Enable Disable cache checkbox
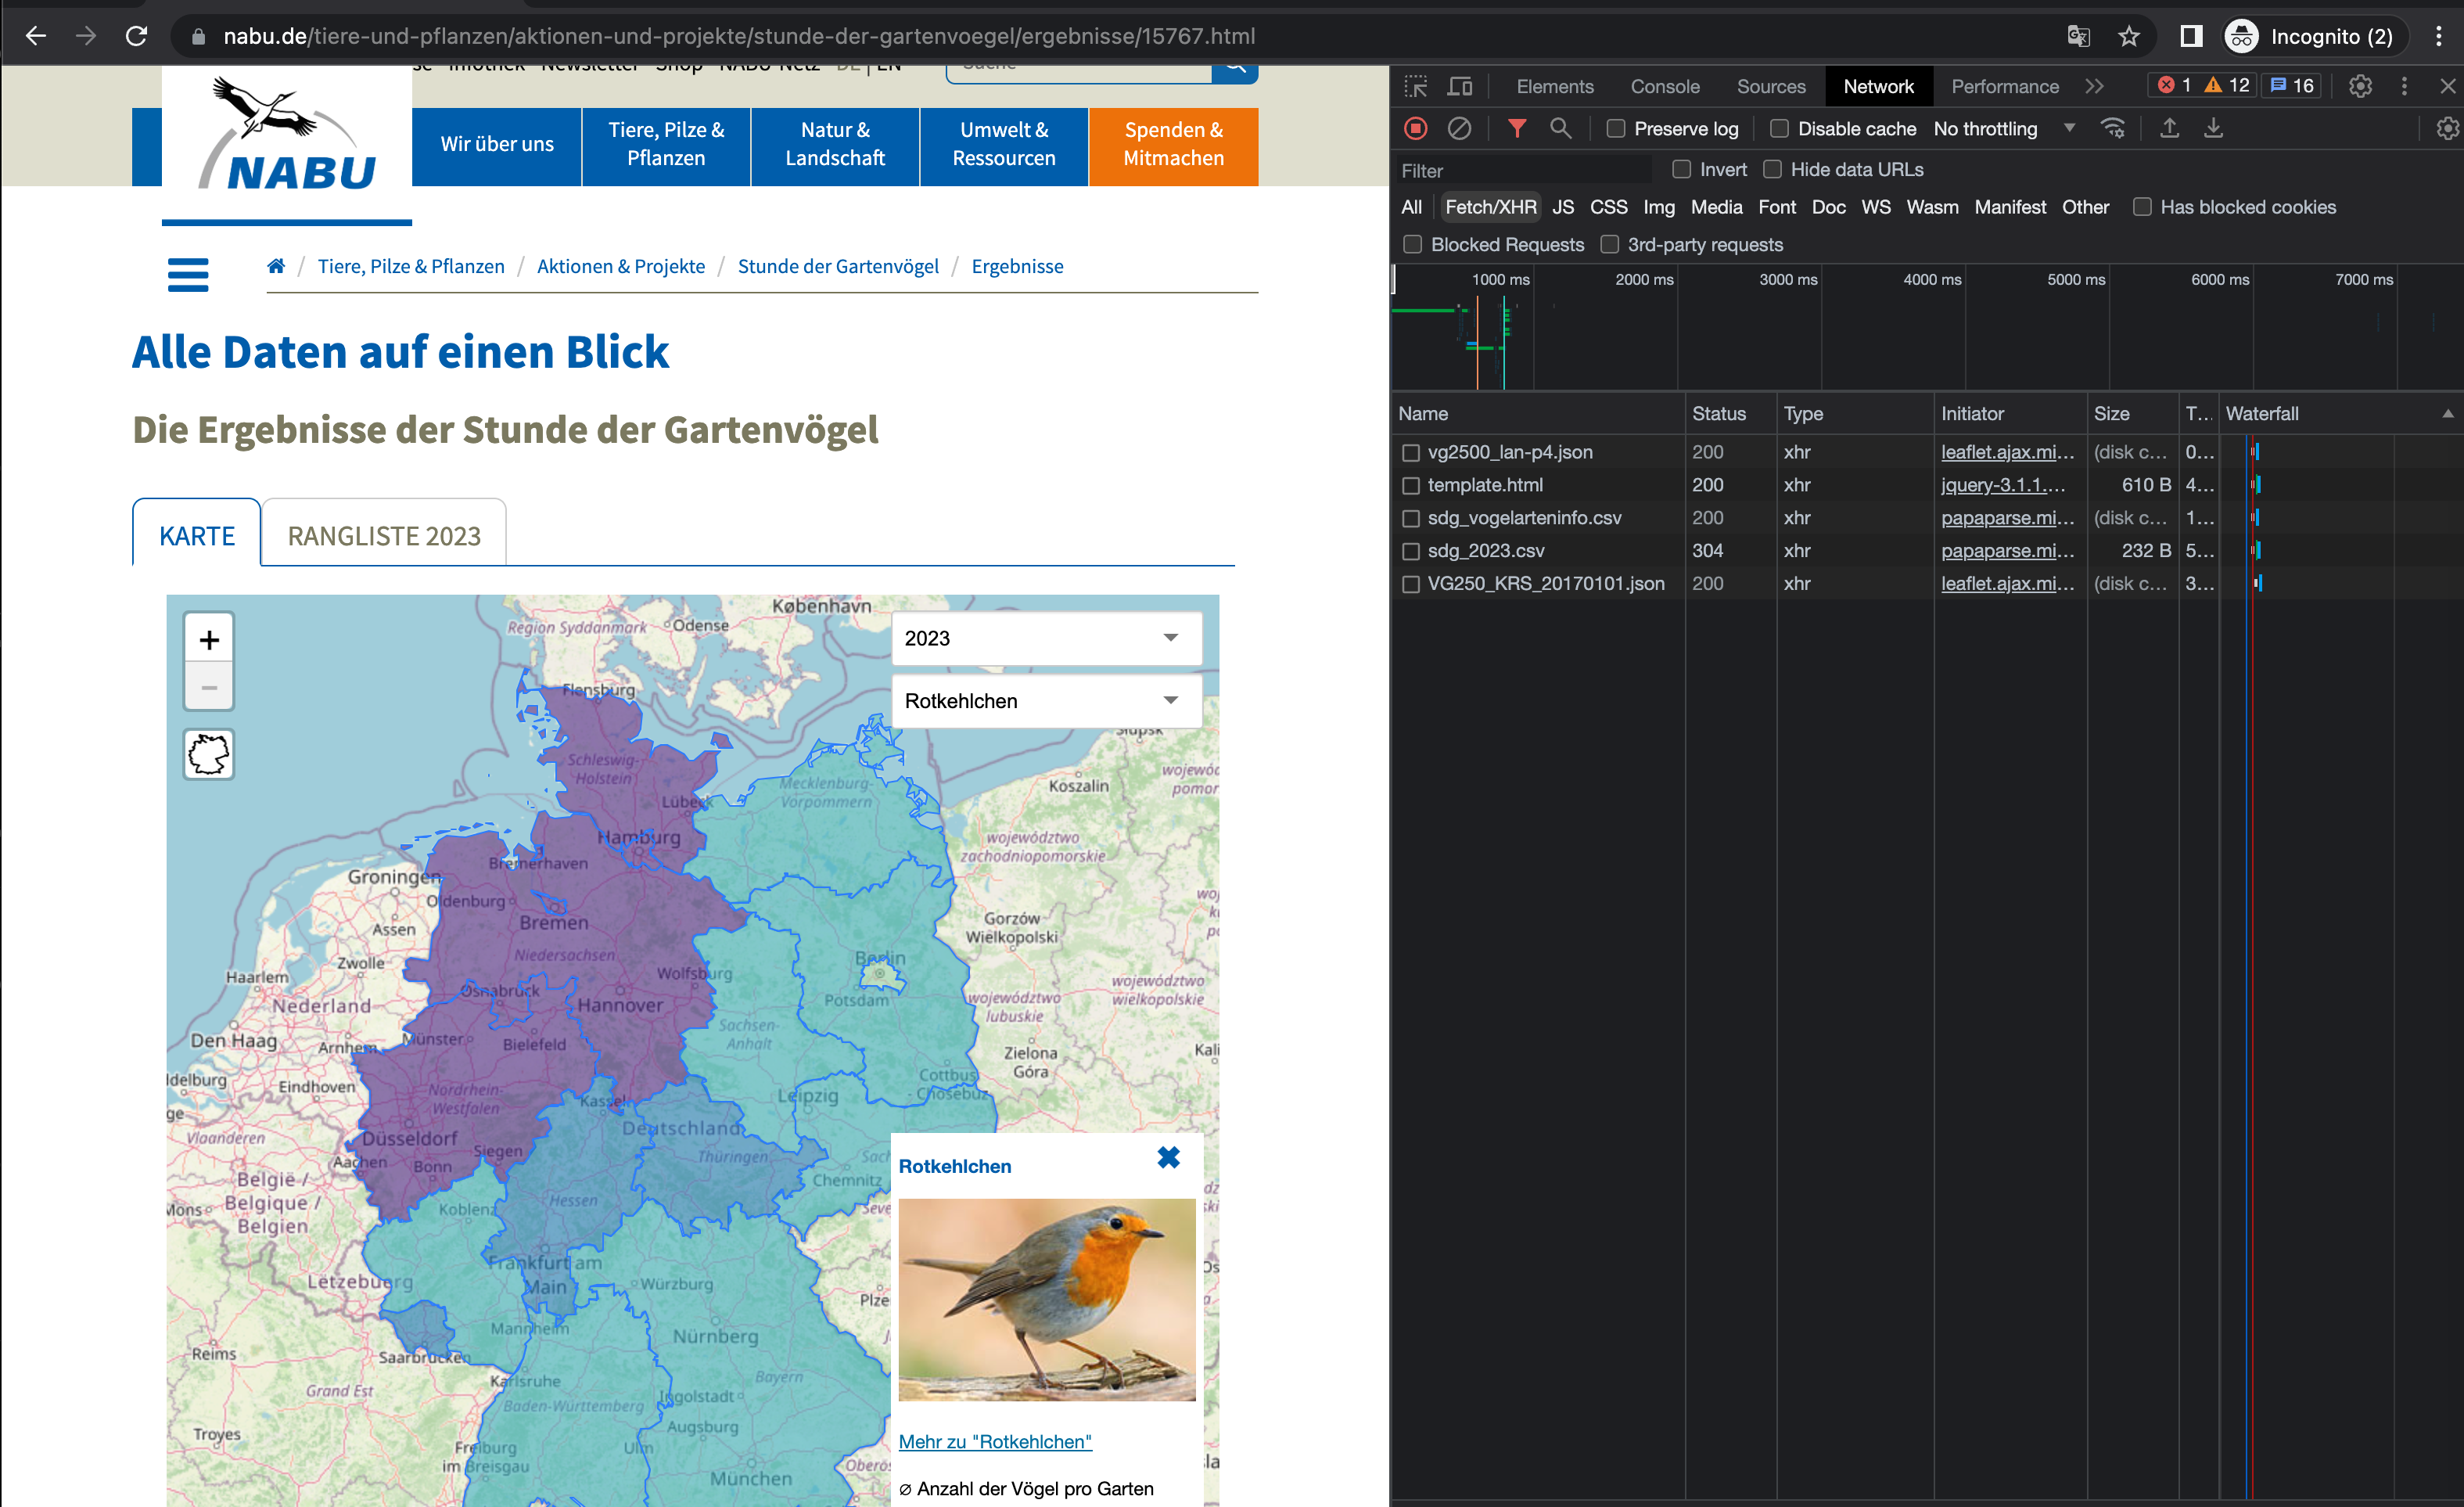The image size is (2464, 1507). (x=1779, y=128)
